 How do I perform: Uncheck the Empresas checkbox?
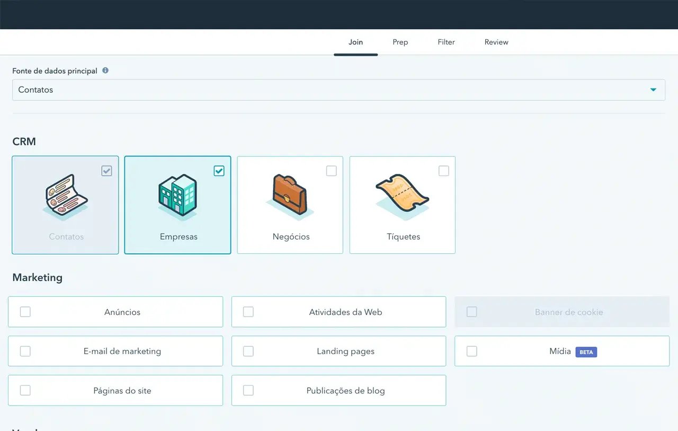pyautogui.click(x=219, y=171)
